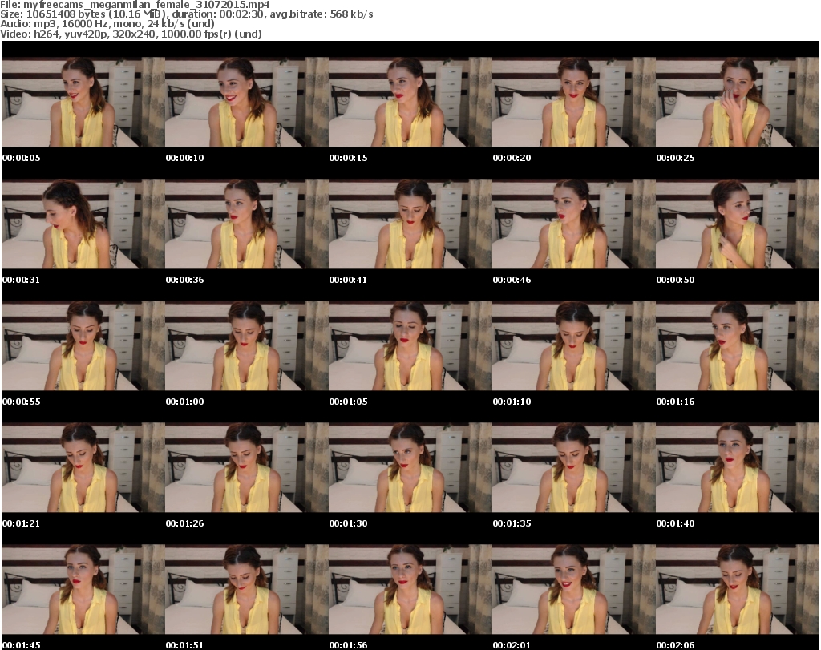Pick the '00:01:21' timecode text
The image size is (821, 650).
tap(22, 523)
